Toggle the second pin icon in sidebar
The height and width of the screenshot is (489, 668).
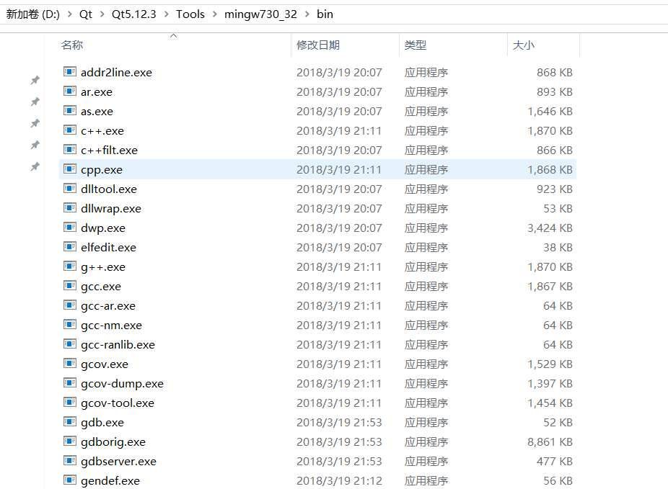coord(35,102)
